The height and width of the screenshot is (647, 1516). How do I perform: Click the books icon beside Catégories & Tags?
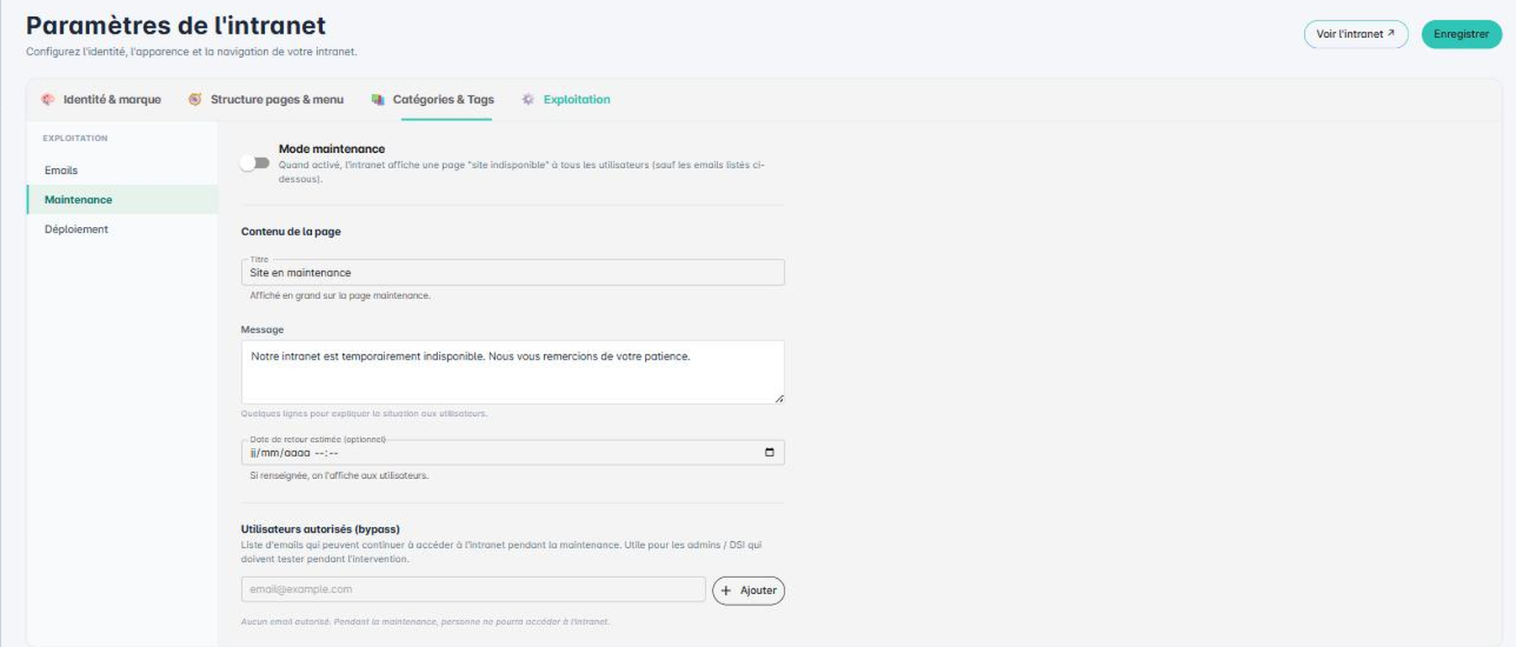click(x=378, y=99)
